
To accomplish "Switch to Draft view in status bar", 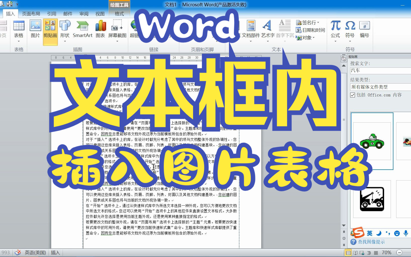I will pos(376,253).
